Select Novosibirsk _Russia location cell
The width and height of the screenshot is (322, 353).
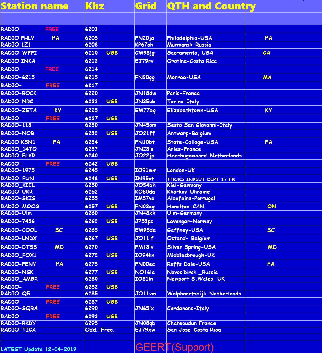(192, 272)
